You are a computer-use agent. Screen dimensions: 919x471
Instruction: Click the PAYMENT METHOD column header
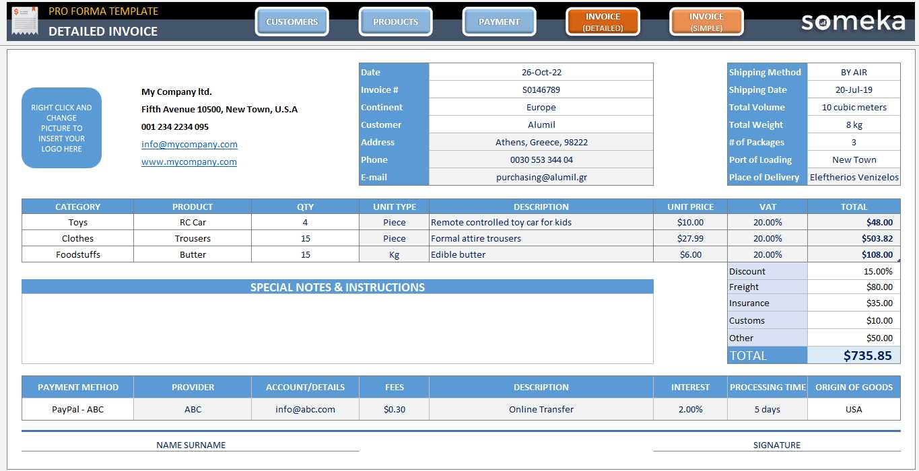77,387
